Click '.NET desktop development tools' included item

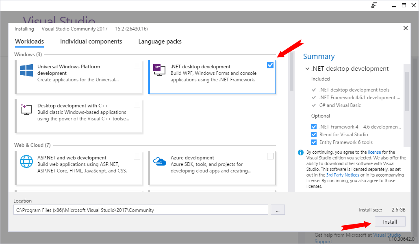coord(354,90)
